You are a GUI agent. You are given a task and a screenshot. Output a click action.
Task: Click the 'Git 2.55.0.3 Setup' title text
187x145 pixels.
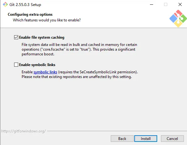click(x=25, y=4)
